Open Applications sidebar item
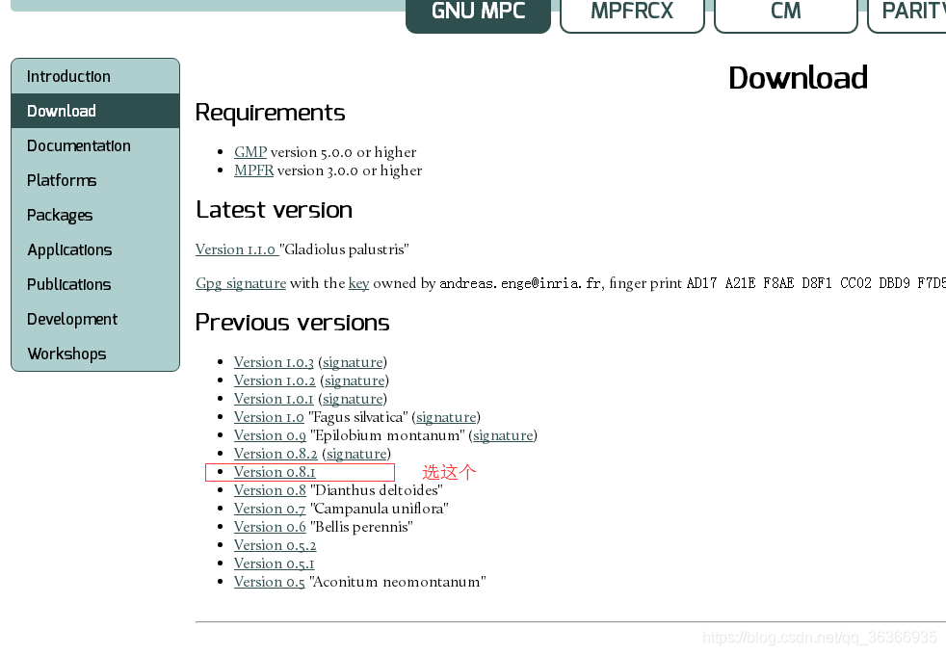This screenshot has width=946, height=655. pyautogui.click(x=95, y=249)
